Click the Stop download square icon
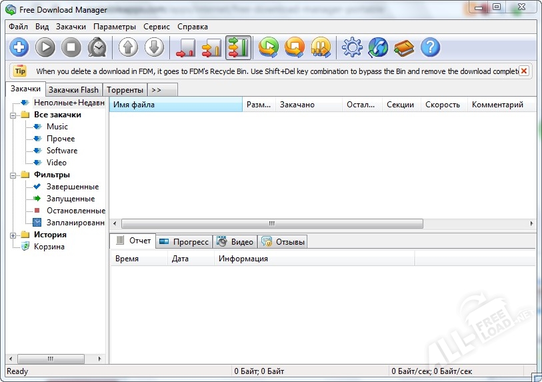 coord(71,47)
